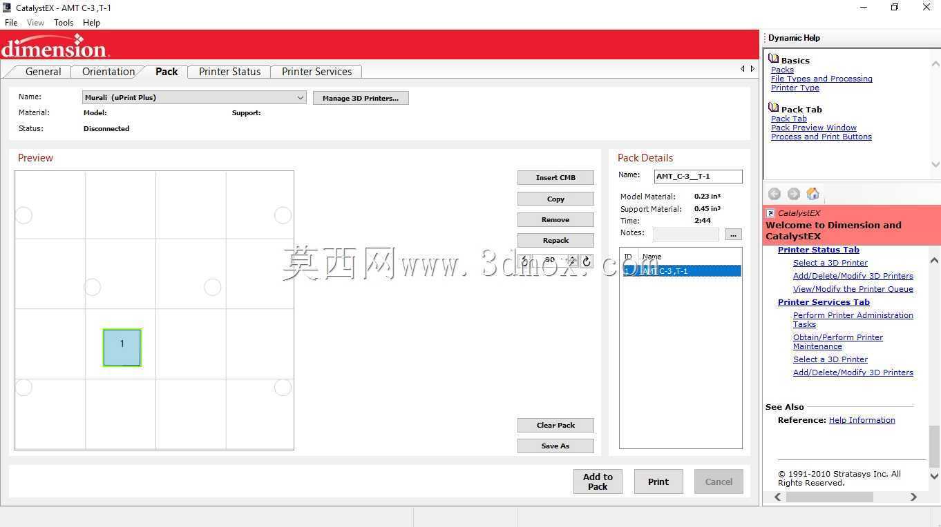Open the Help Information reference link

[862, 420]
